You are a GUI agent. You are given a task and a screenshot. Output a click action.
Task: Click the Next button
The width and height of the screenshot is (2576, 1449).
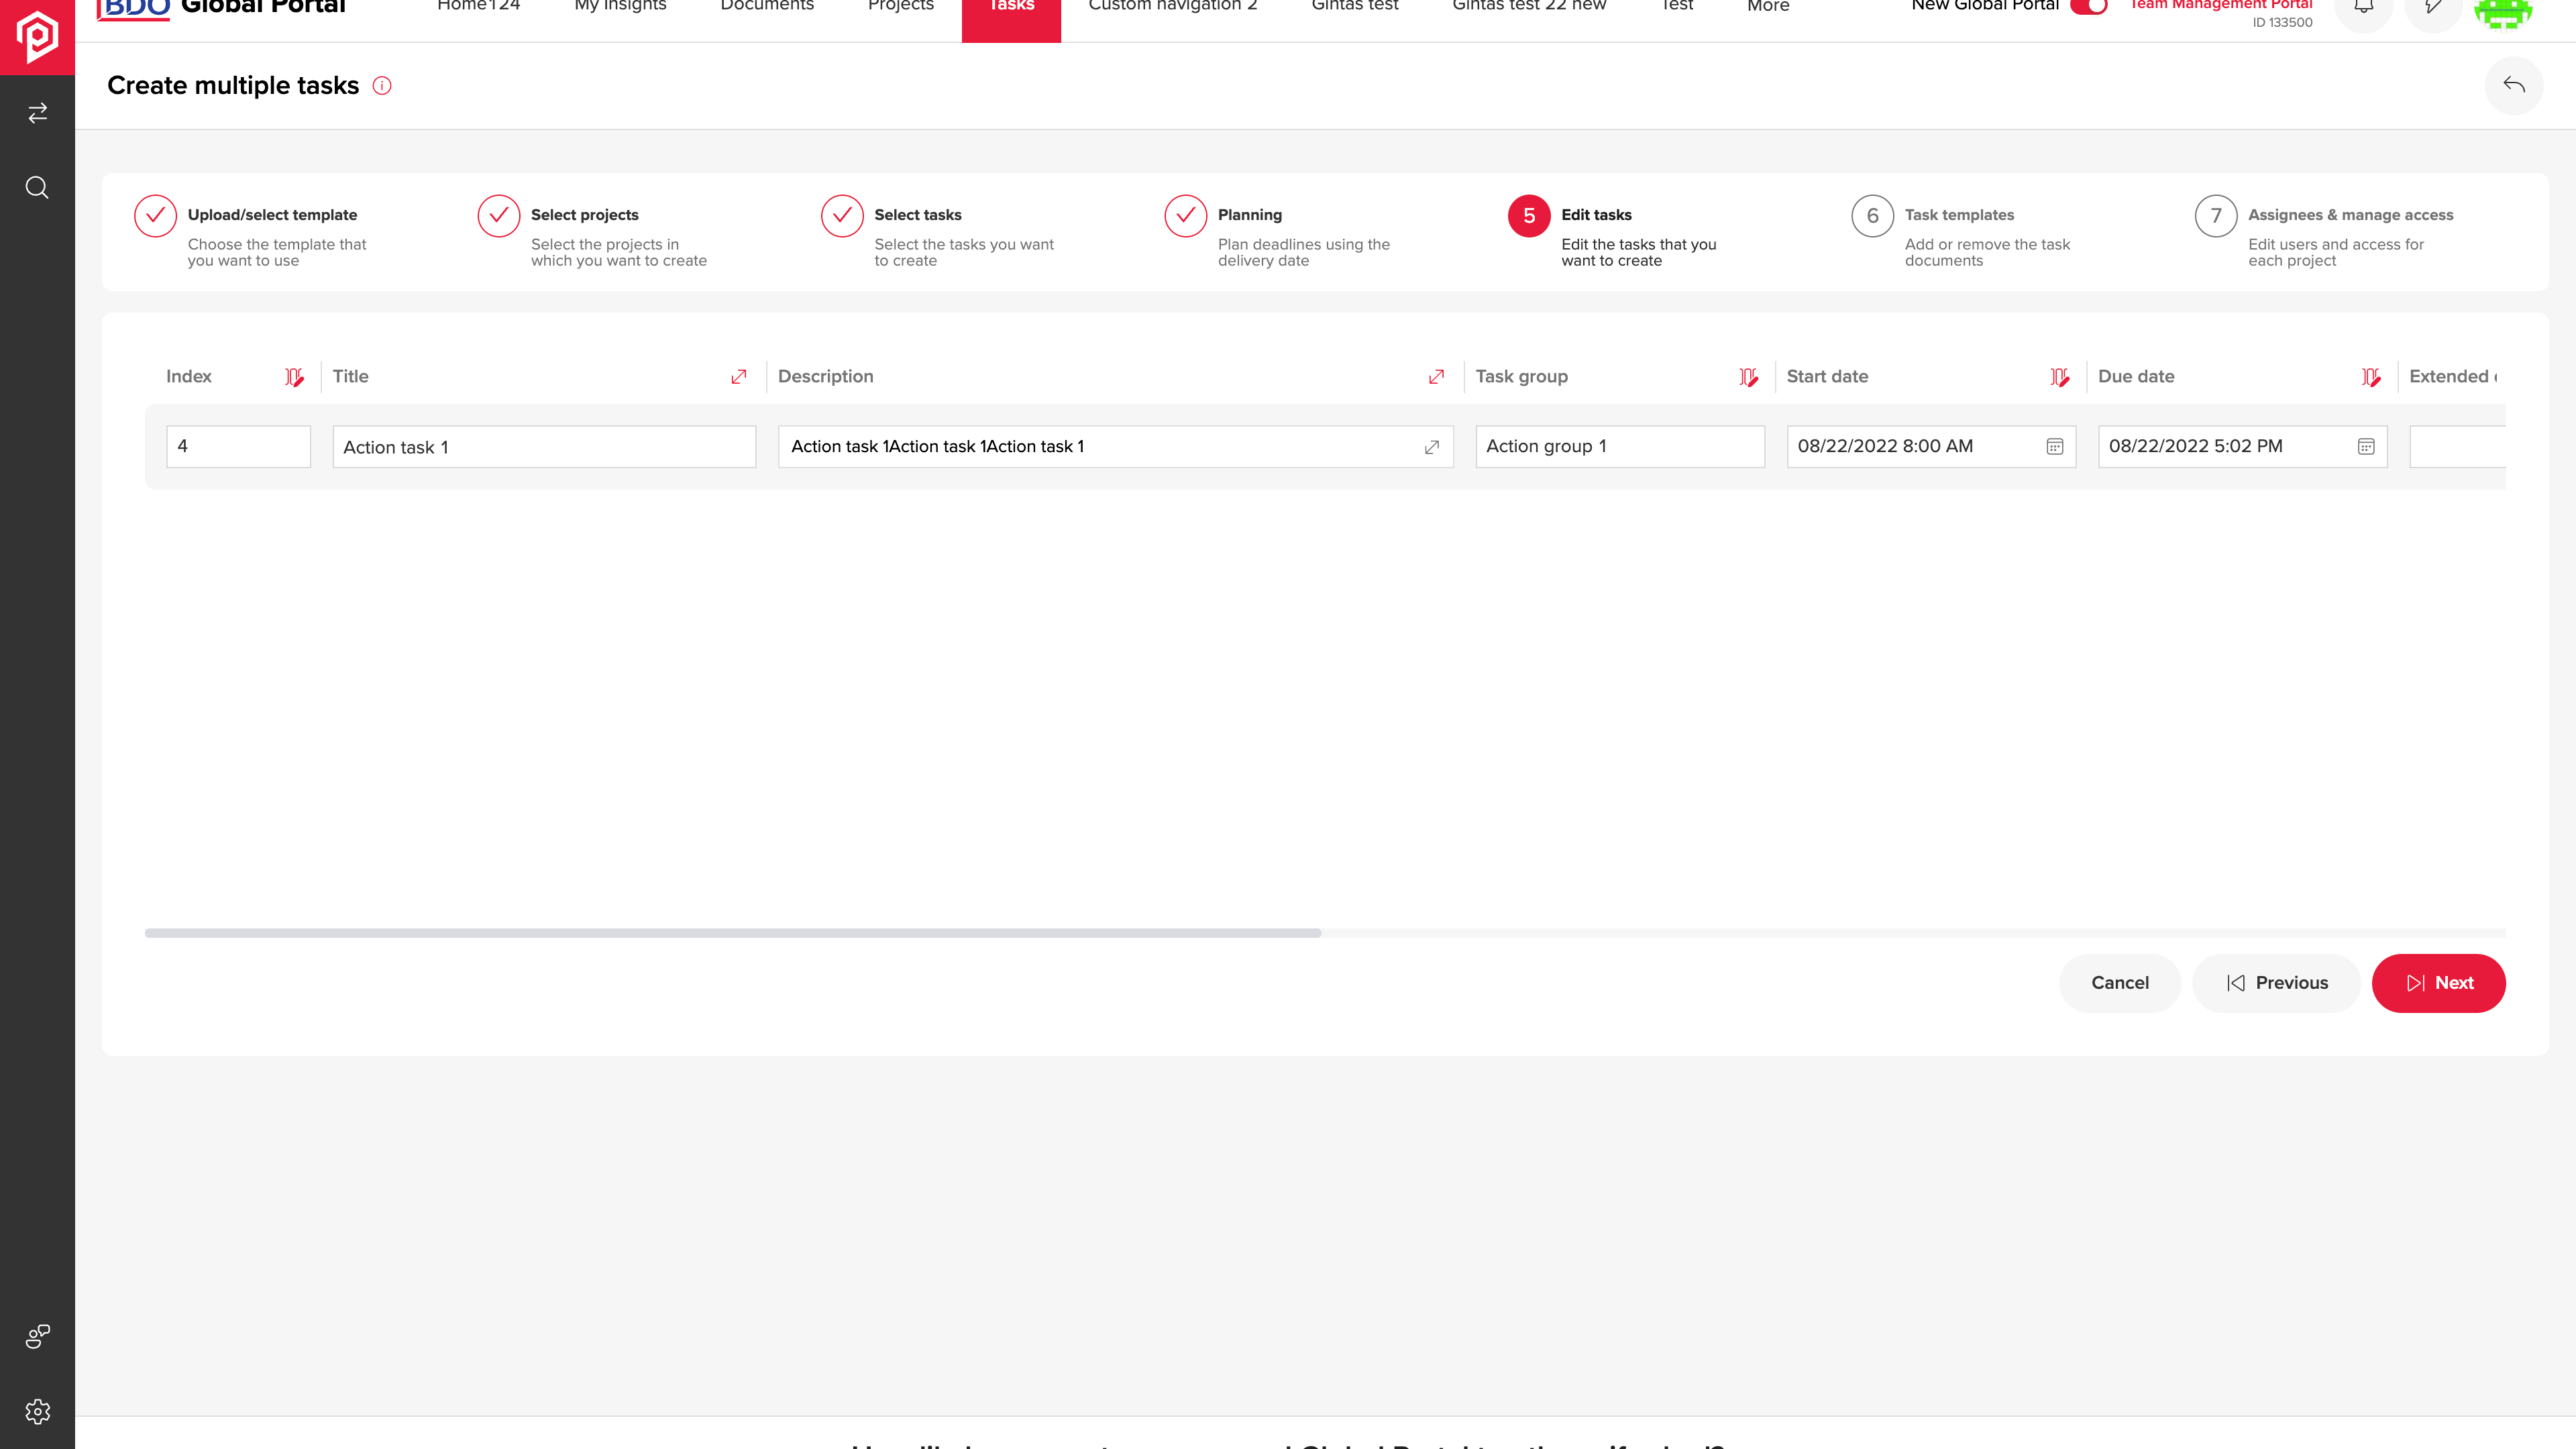2438,983
